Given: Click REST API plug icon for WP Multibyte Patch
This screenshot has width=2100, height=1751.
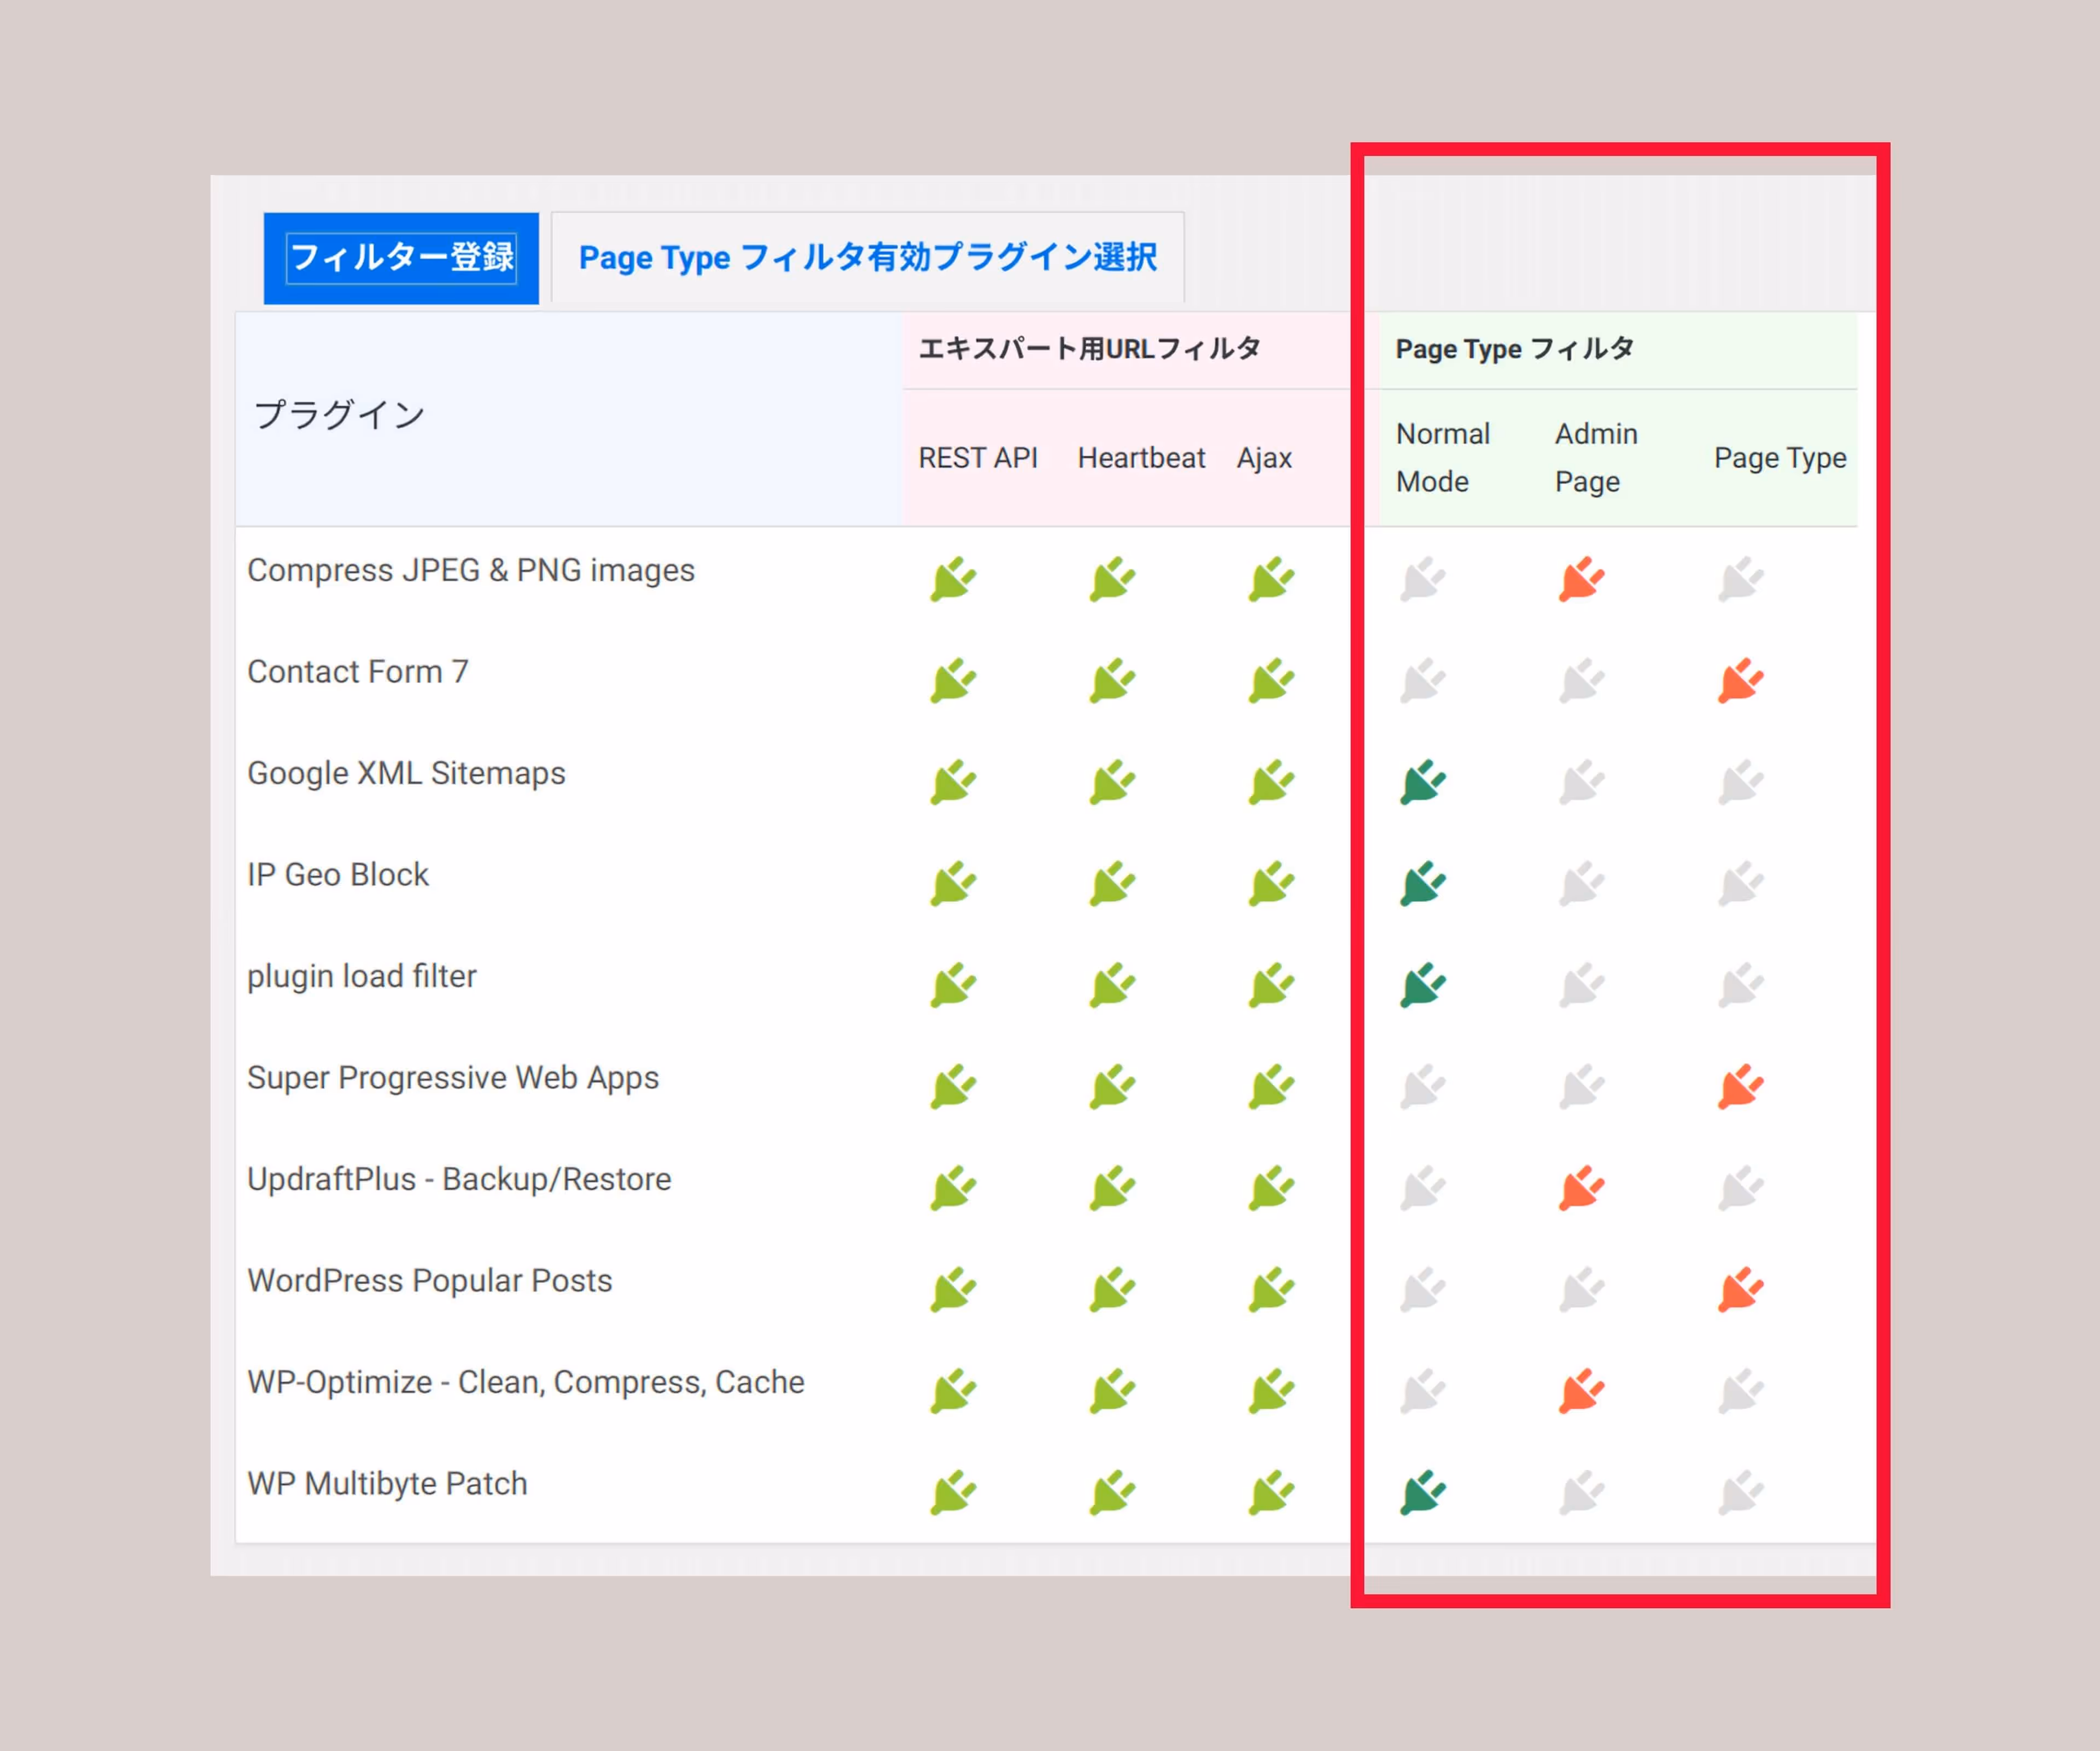Looking at the screenshot, I should click(952, 1493).
